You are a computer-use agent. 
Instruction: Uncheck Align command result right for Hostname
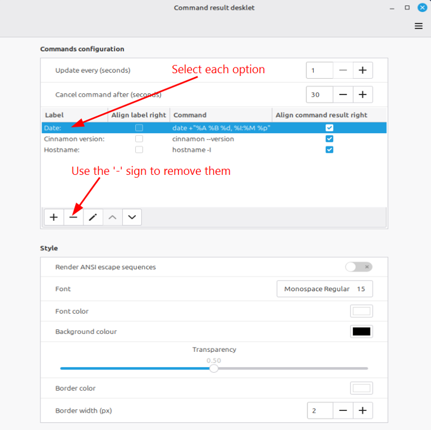pos(329,150)
